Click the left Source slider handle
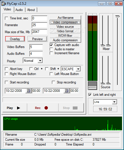 103,84
